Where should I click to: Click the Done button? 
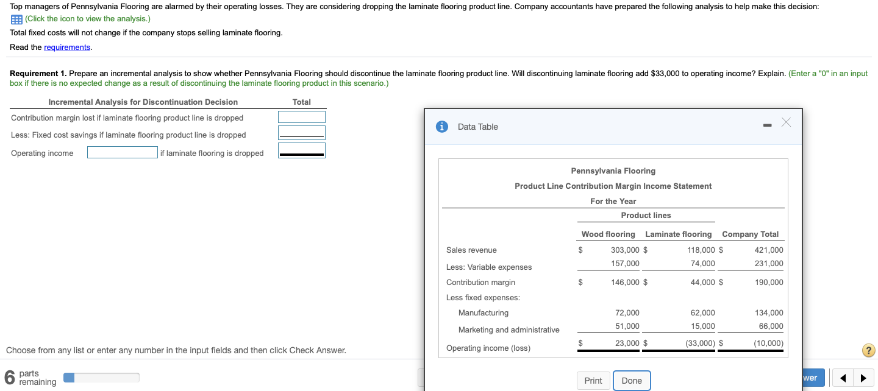[632, 381]
